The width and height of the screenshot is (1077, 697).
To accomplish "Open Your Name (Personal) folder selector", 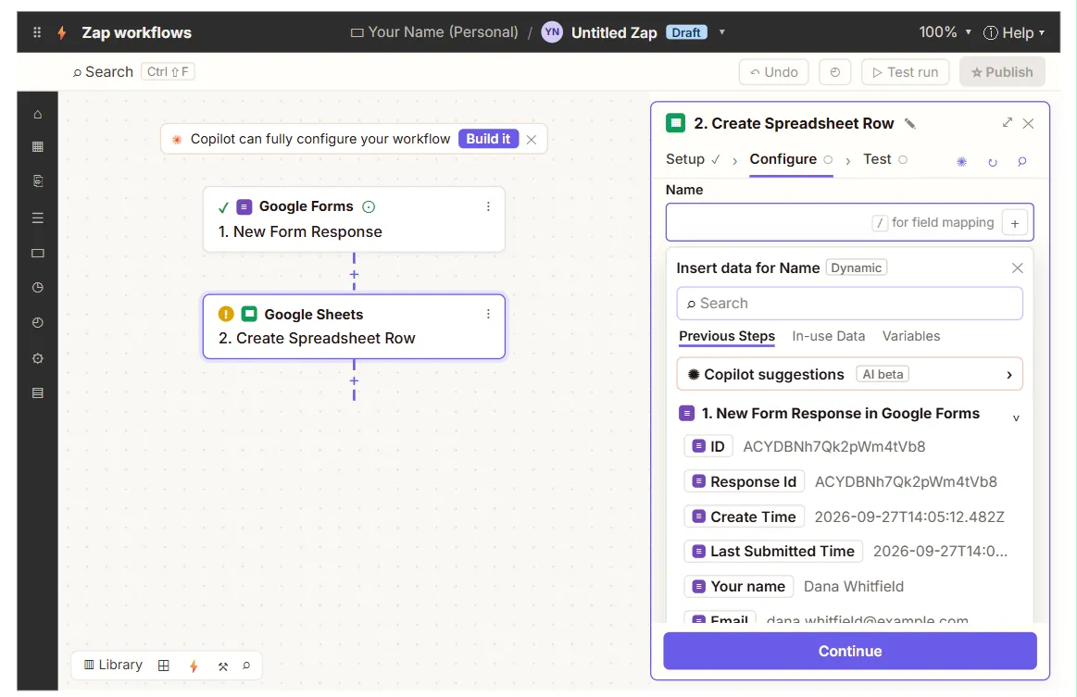I will pos(434,32).
